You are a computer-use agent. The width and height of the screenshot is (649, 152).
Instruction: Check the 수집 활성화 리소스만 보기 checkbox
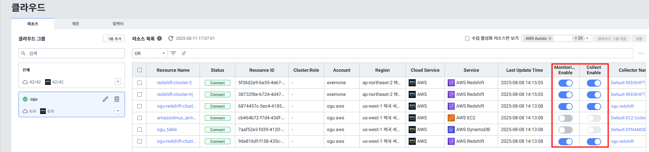click(467, 38)
